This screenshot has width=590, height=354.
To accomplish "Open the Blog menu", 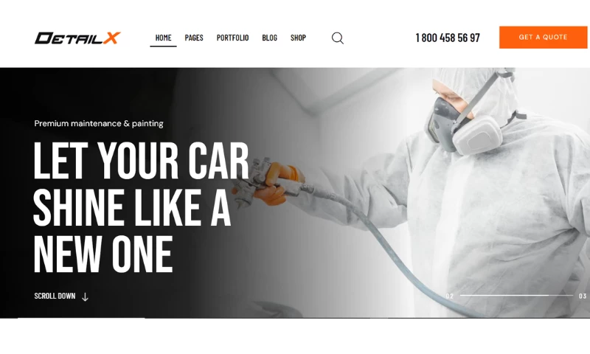I will point(269,38).
